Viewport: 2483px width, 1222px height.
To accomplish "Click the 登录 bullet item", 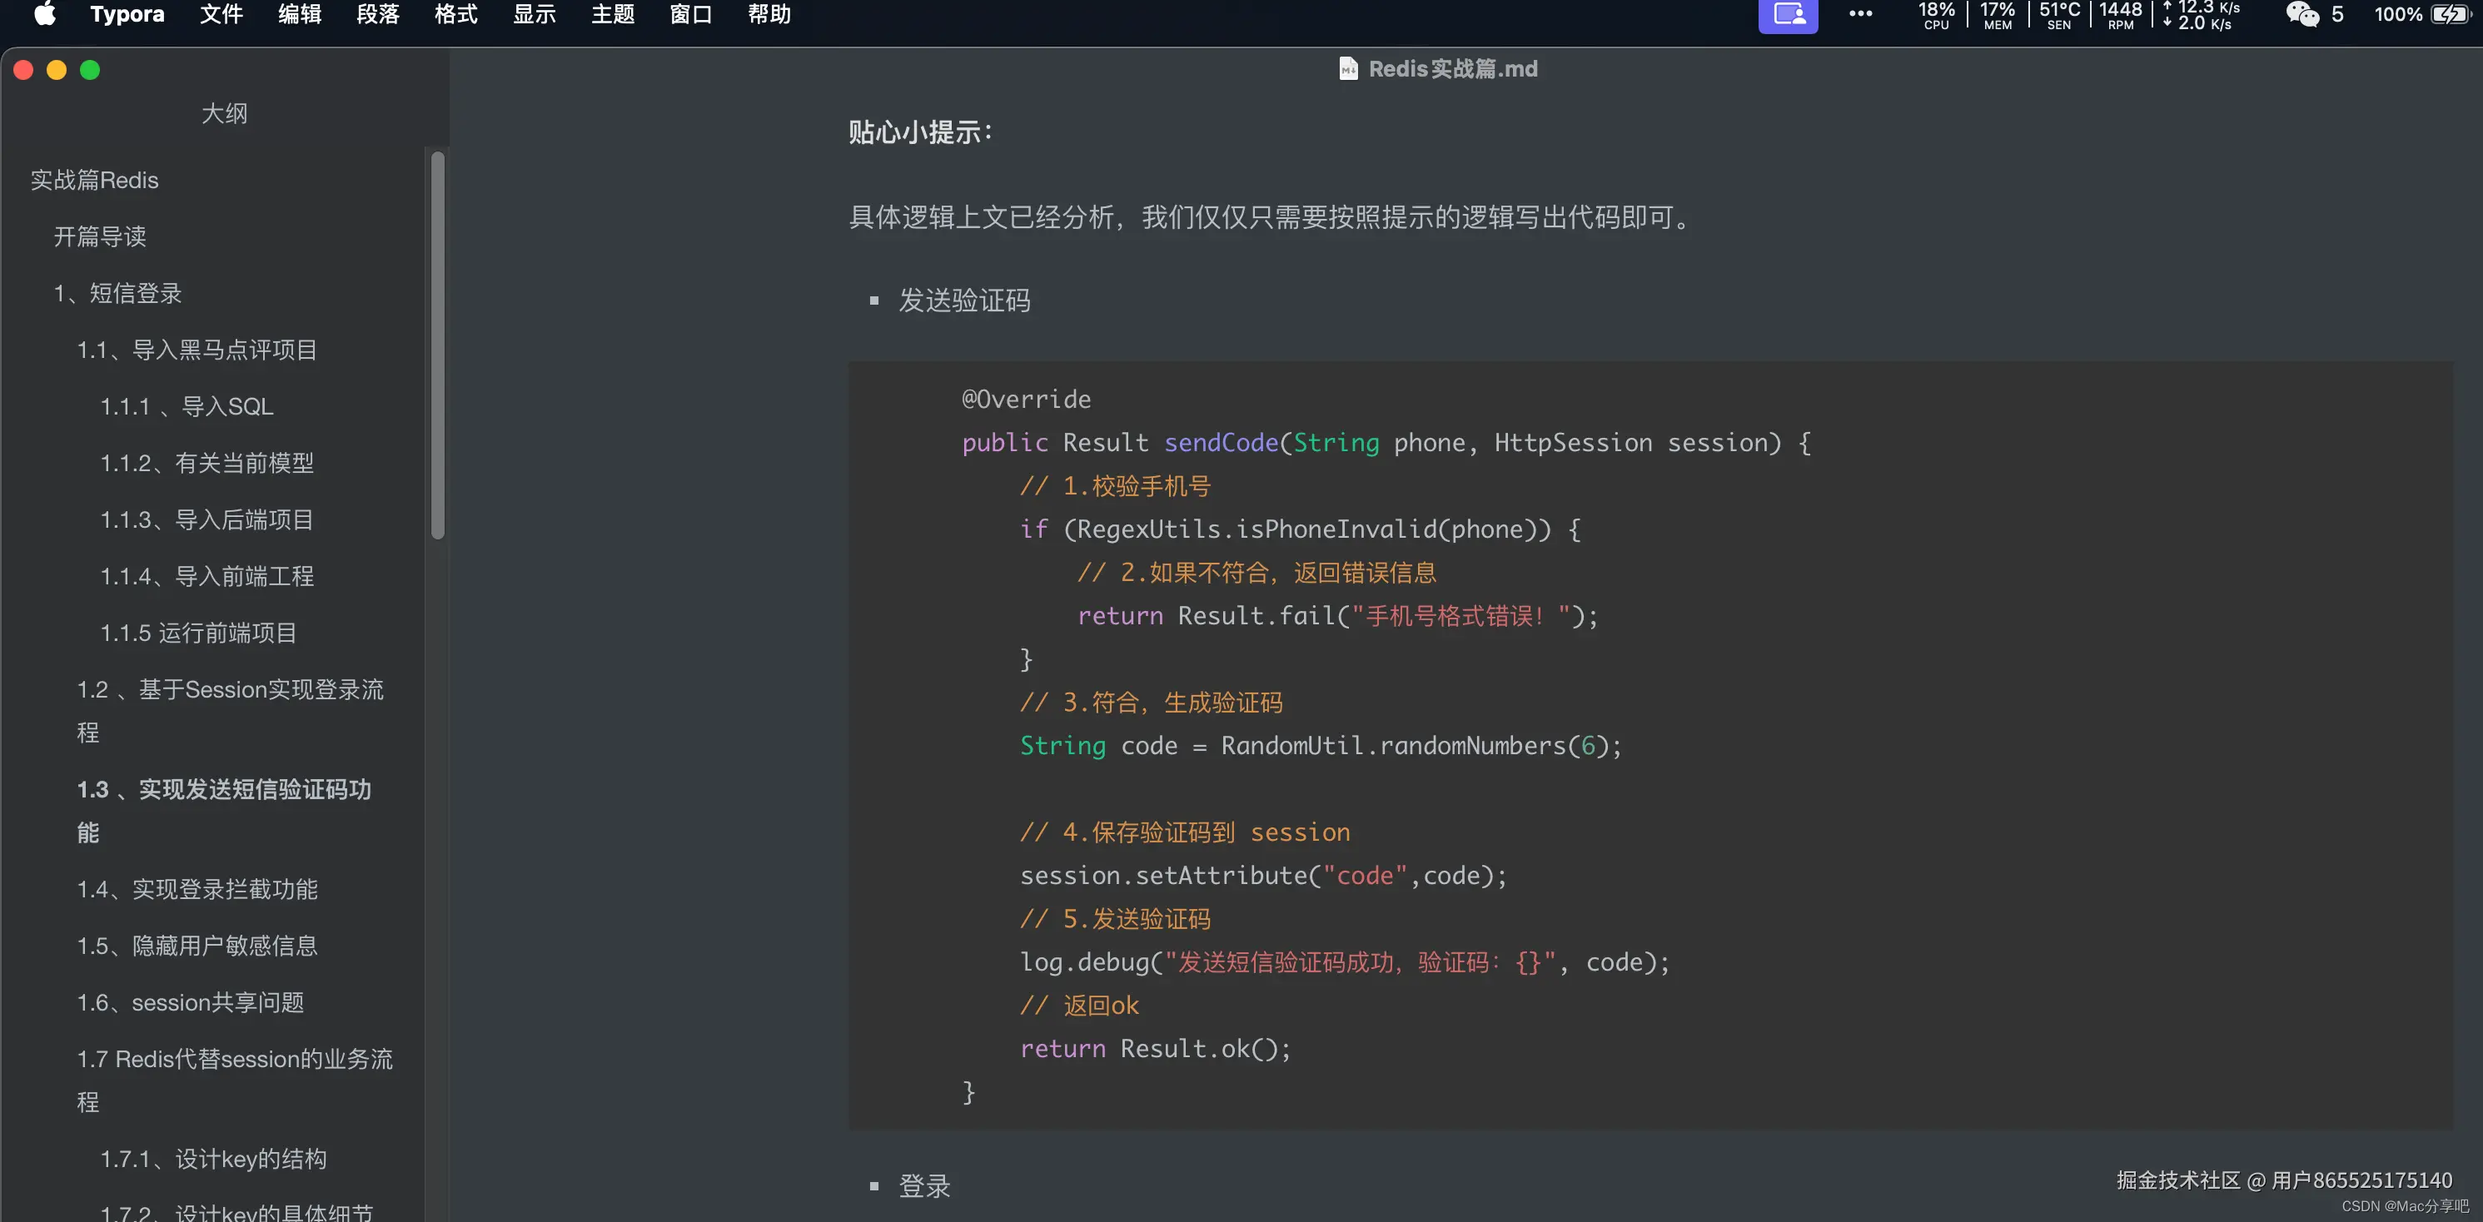I will [x=924, y=1186].
